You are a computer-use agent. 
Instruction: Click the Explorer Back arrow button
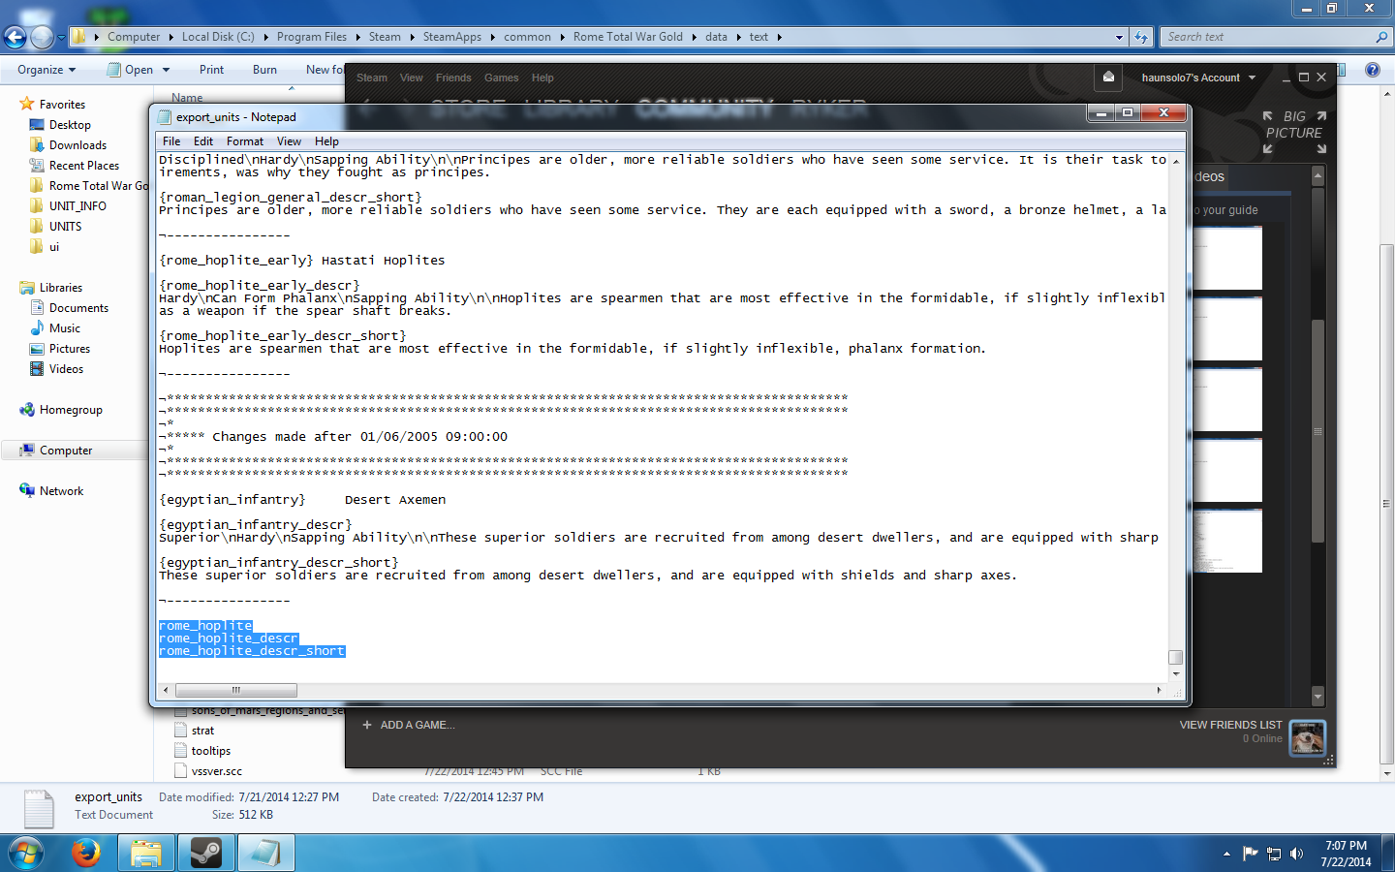click(x=15, y=37)
